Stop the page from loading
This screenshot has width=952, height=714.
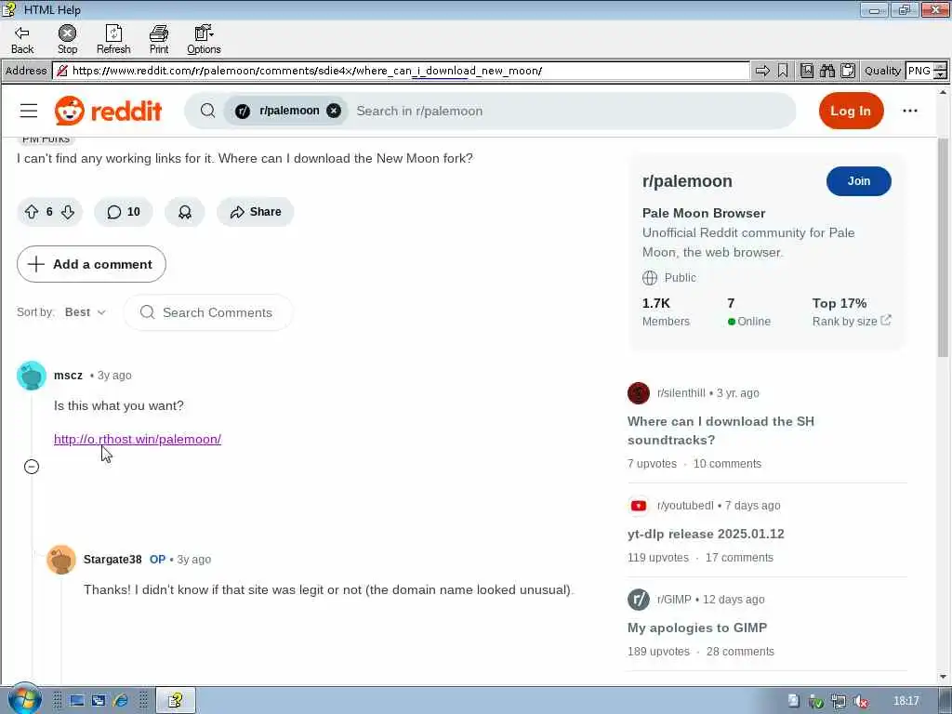click(67, 40)
